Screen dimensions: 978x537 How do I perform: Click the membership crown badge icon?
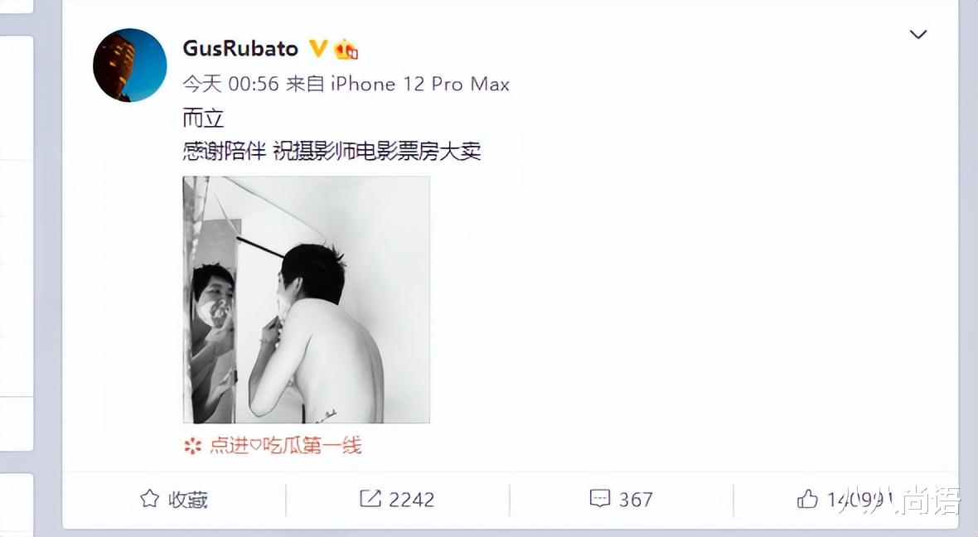[346, 49]
